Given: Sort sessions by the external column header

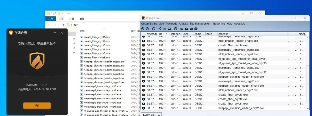Looking at the screenshot, I should click(x=152, y=34).
